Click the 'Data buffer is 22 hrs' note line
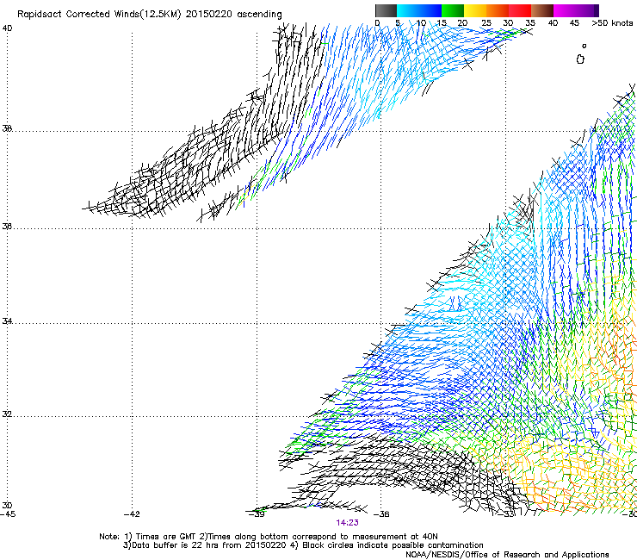The height and width of the screenshot is (560, 637). point(303,545)
